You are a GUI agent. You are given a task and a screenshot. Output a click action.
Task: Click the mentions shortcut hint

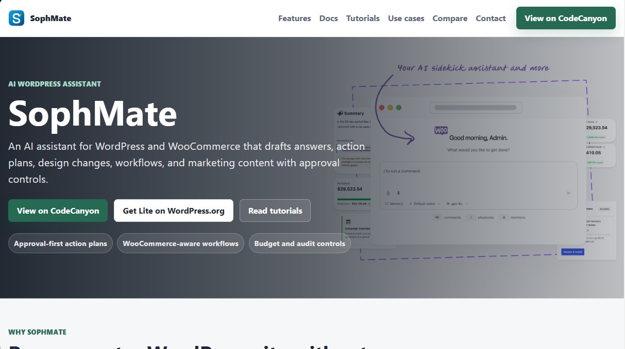point(513,217)
